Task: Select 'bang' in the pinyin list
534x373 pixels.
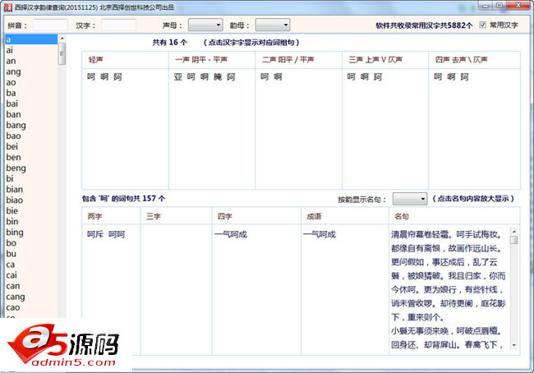Action: [31, 125]
